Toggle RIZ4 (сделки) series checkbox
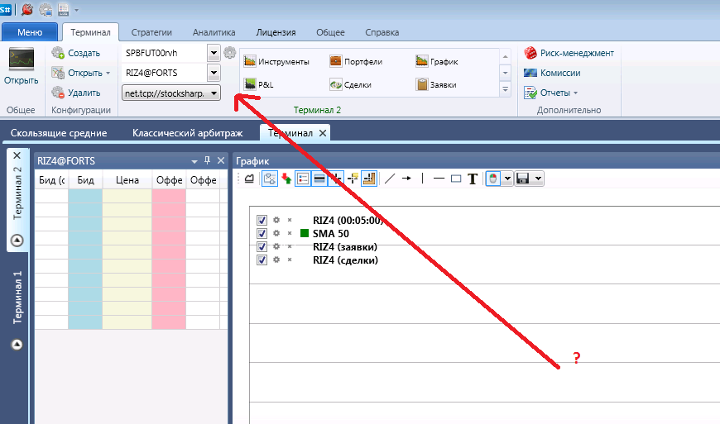Screen dimensions: 720x424 [x=262, y=260]
